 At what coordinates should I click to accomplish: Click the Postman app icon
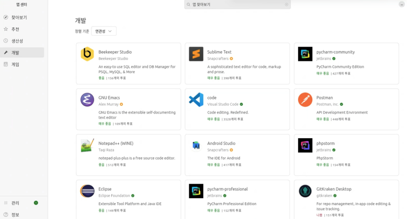click(x=305, y=100)
